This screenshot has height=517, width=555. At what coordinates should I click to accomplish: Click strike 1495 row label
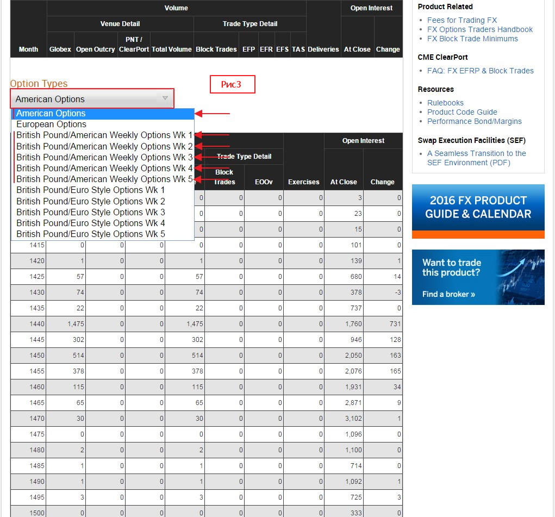tap(37, 497)
